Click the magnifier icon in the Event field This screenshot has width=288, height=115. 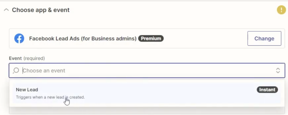pos(16,70)
